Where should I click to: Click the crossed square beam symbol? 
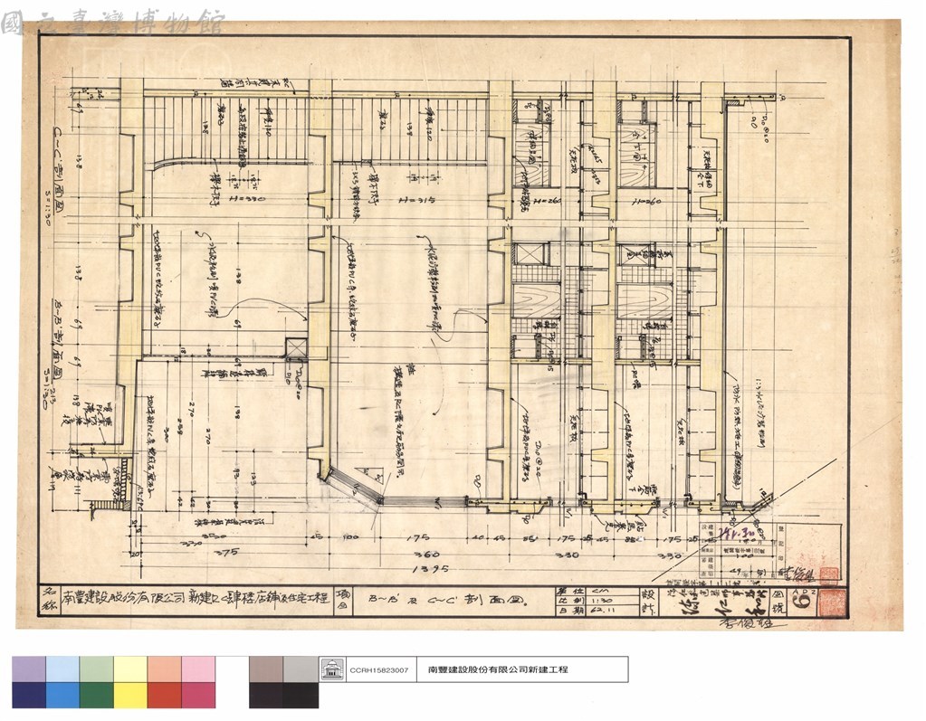pyautogui.click(x=295, y=348)
